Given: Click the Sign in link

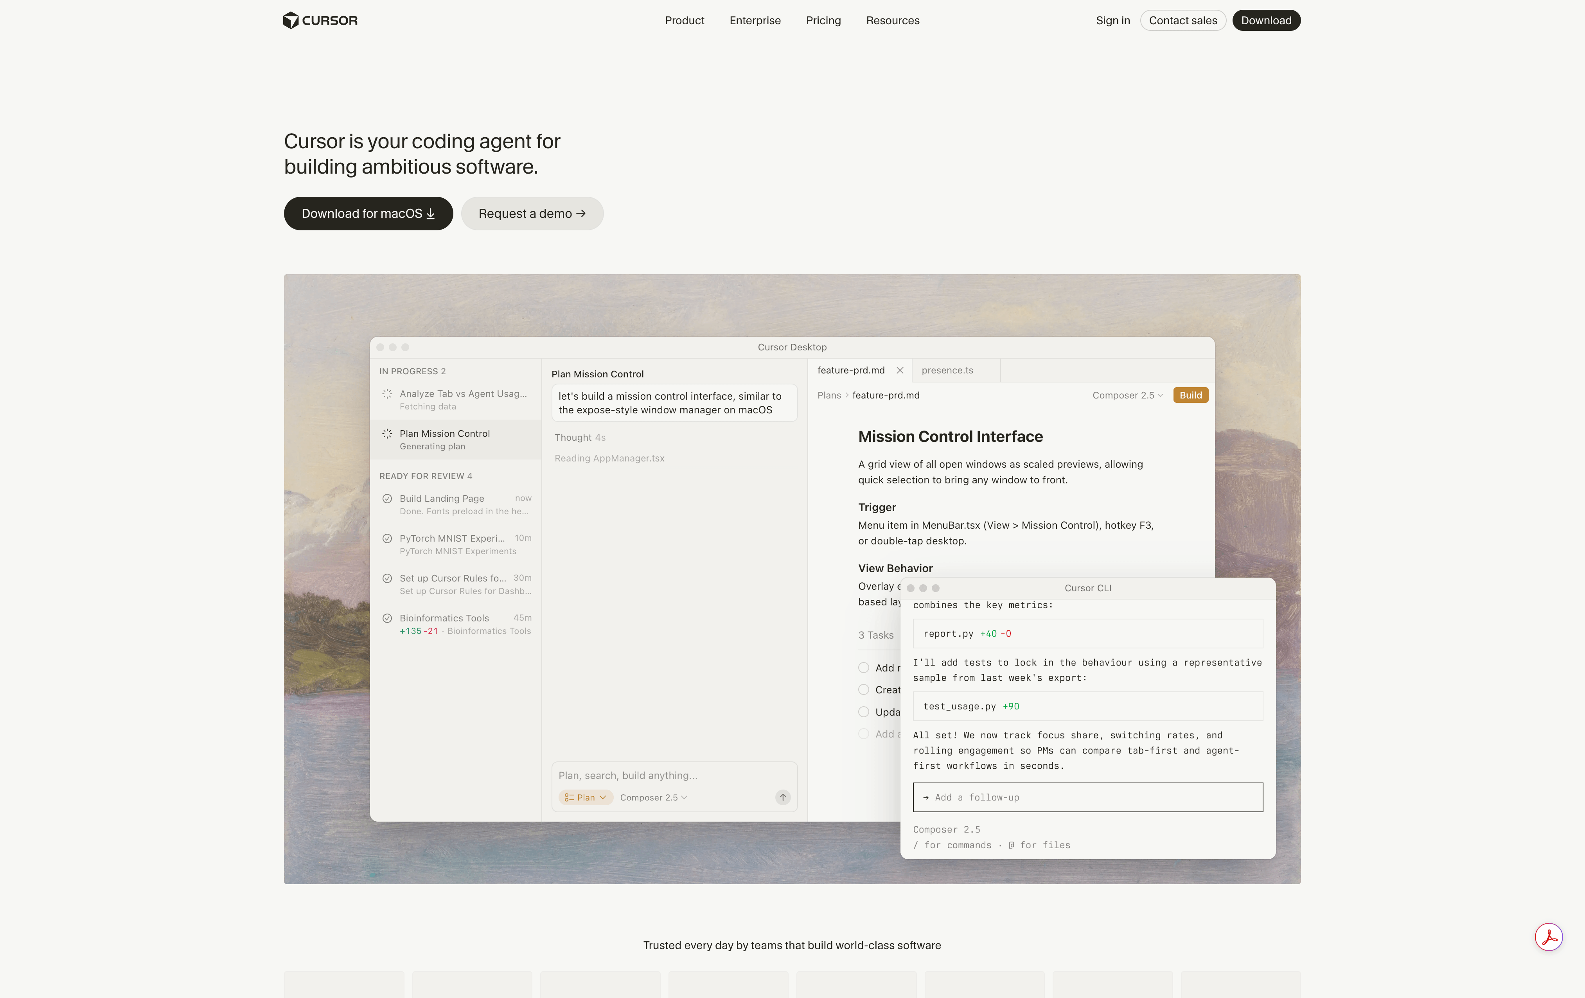Looking at the screenshot, I should click(x=1113, y=20).
